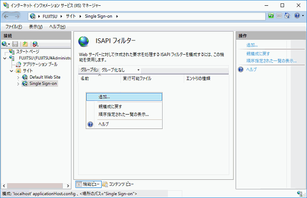This screenshot has height=198, width=307.
Task: Click the サイト folder icon in tree
Action: (18, 70)
